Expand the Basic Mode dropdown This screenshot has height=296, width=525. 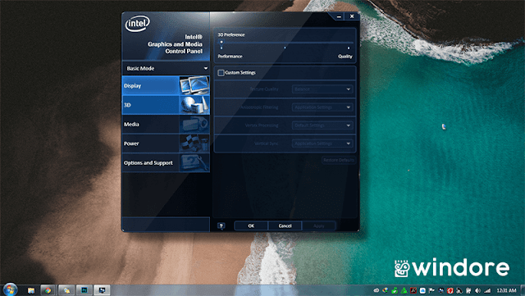(x=166, y=68)
